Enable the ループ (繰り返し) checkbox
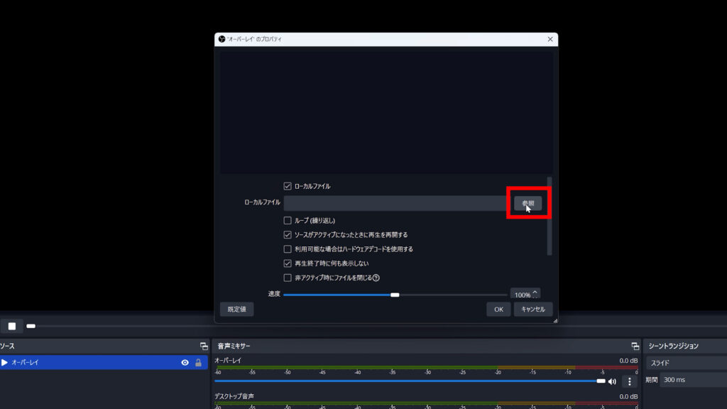Image resolution: width=727 pixels, height=409 pixels. point(287,220)
